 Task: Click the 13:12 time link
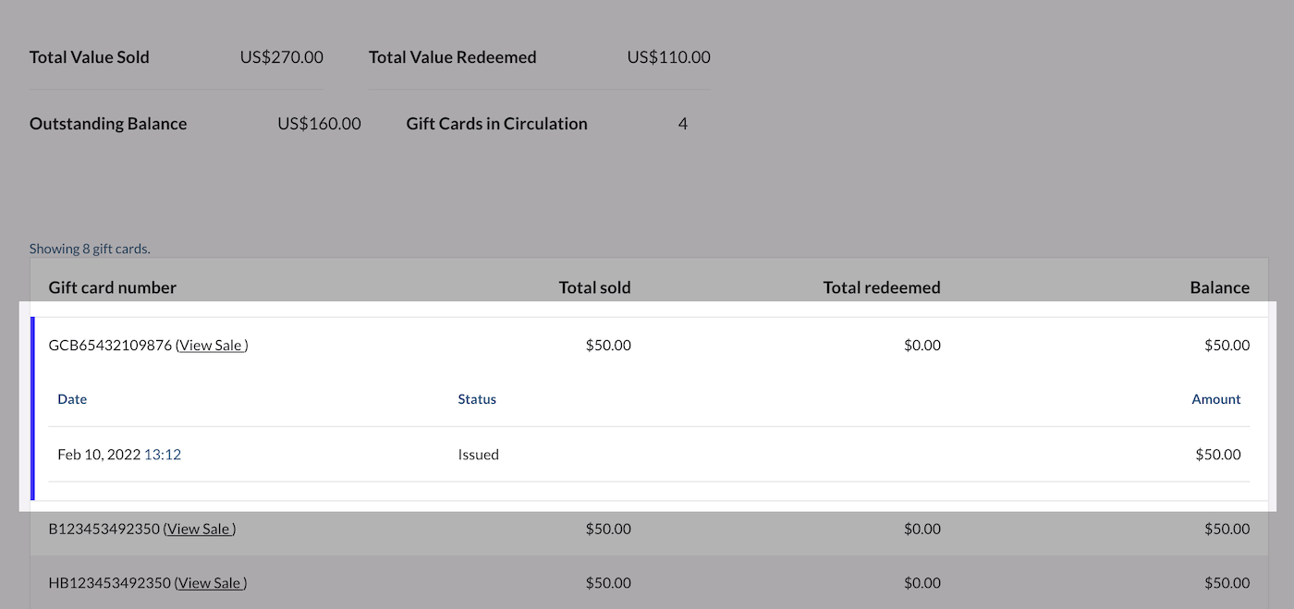163,455
